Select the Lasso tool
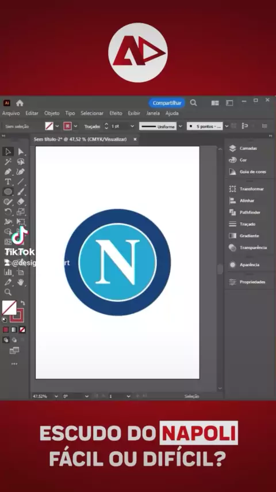The image size is (276, 492). pos(21,161)
